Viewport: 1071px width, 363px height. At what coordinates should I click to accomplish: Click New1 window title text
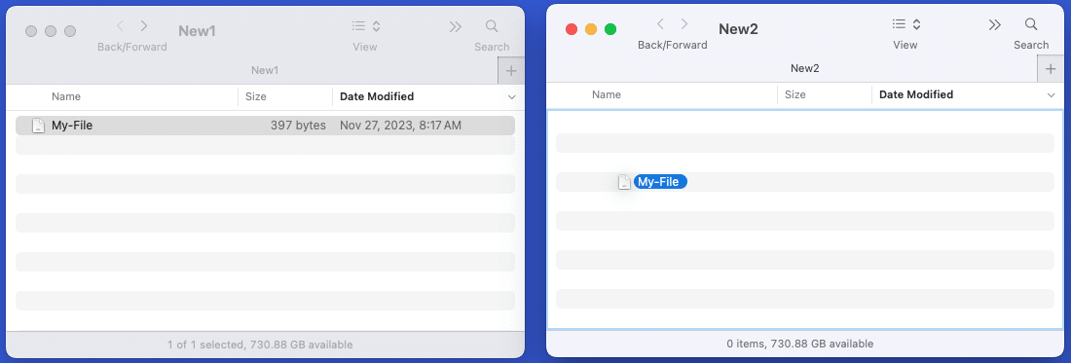pyautogui.click(x=198, y=31)
